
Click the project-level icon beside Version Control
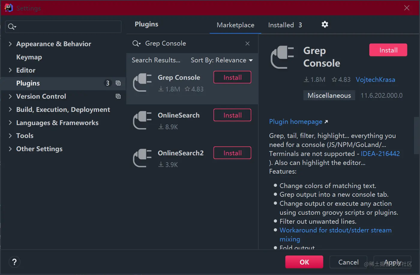[x=118, y=96]
